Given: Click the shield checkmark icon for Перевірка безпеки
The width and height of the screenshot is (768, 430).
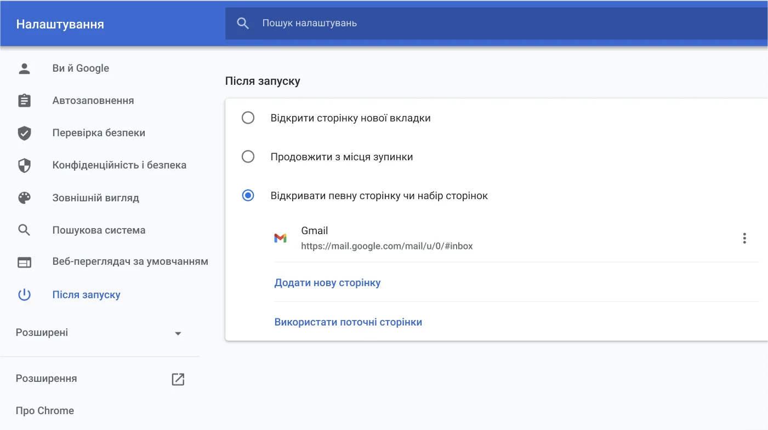Looking at the screenshot, I should pos(24,133).
